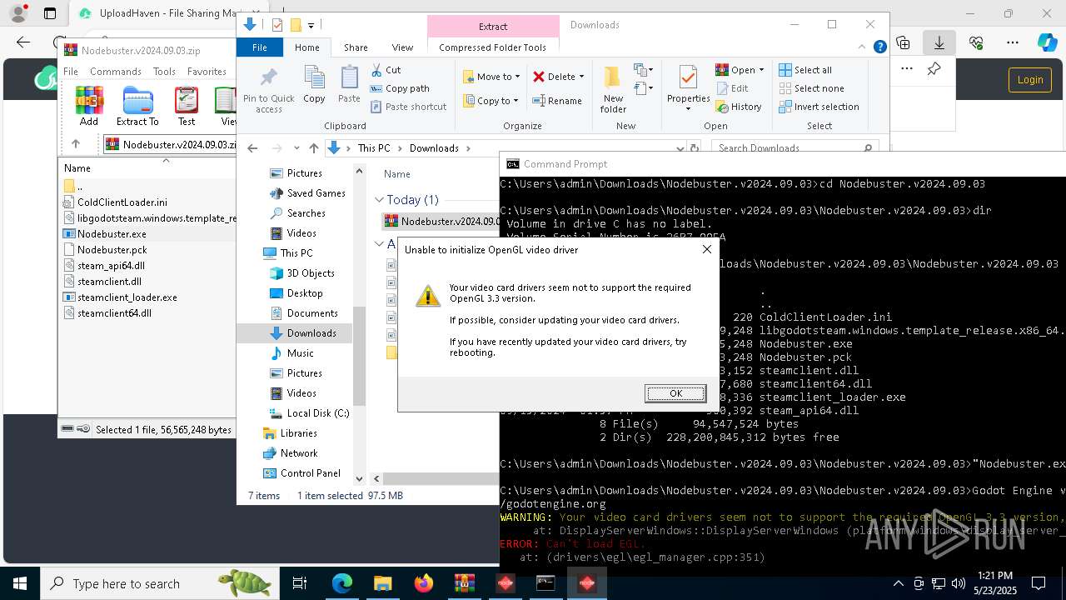Click OK in the OpenGL error dialog
Screen dimensions: 1066x600
pos(675,393)
